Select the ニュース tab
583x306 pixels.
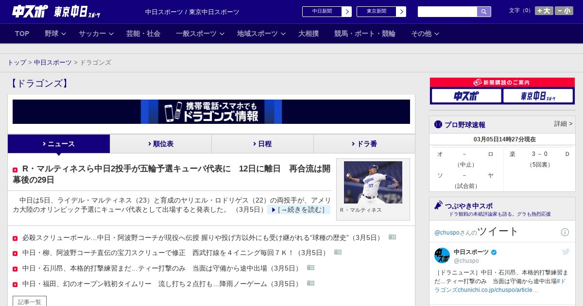pyautogui.click(x=59, y=144)
